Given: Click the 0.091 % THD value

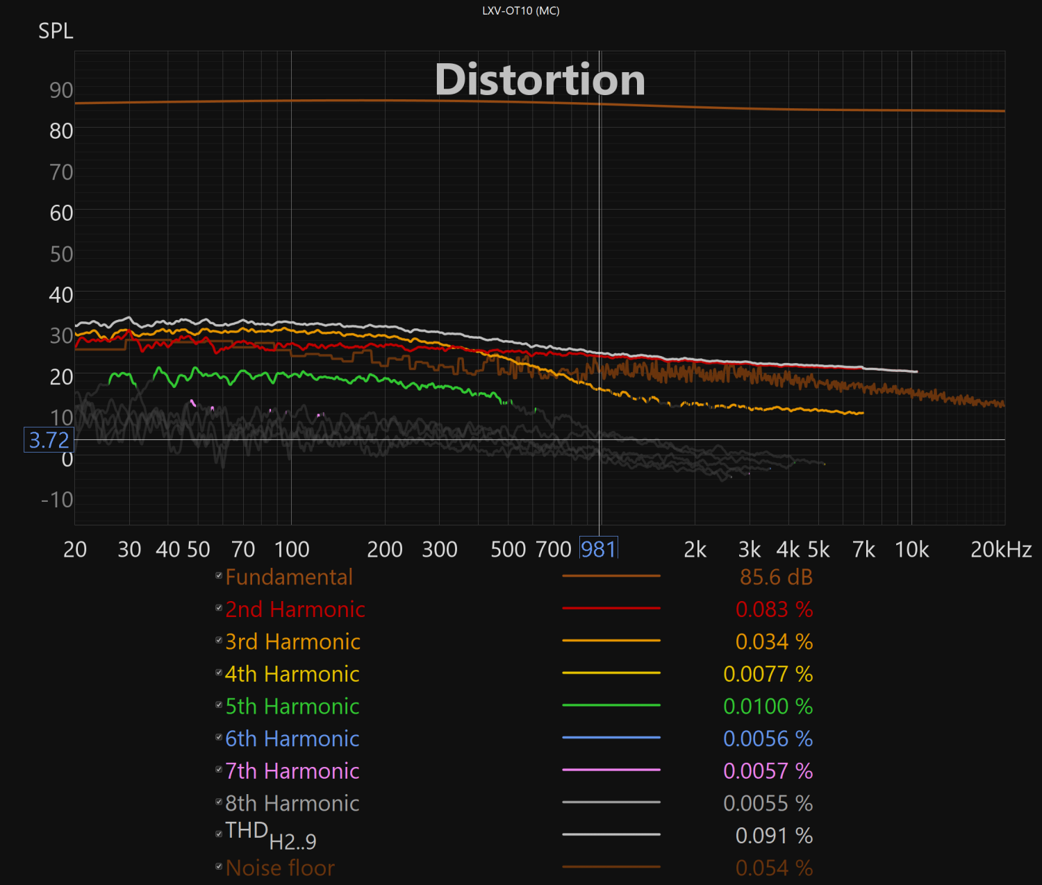Looking at the screenshot, I should 774,836.
